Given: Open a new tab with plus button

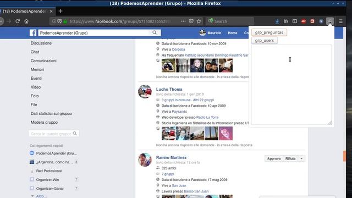Looking at the screenshot, I should (61, 11).
